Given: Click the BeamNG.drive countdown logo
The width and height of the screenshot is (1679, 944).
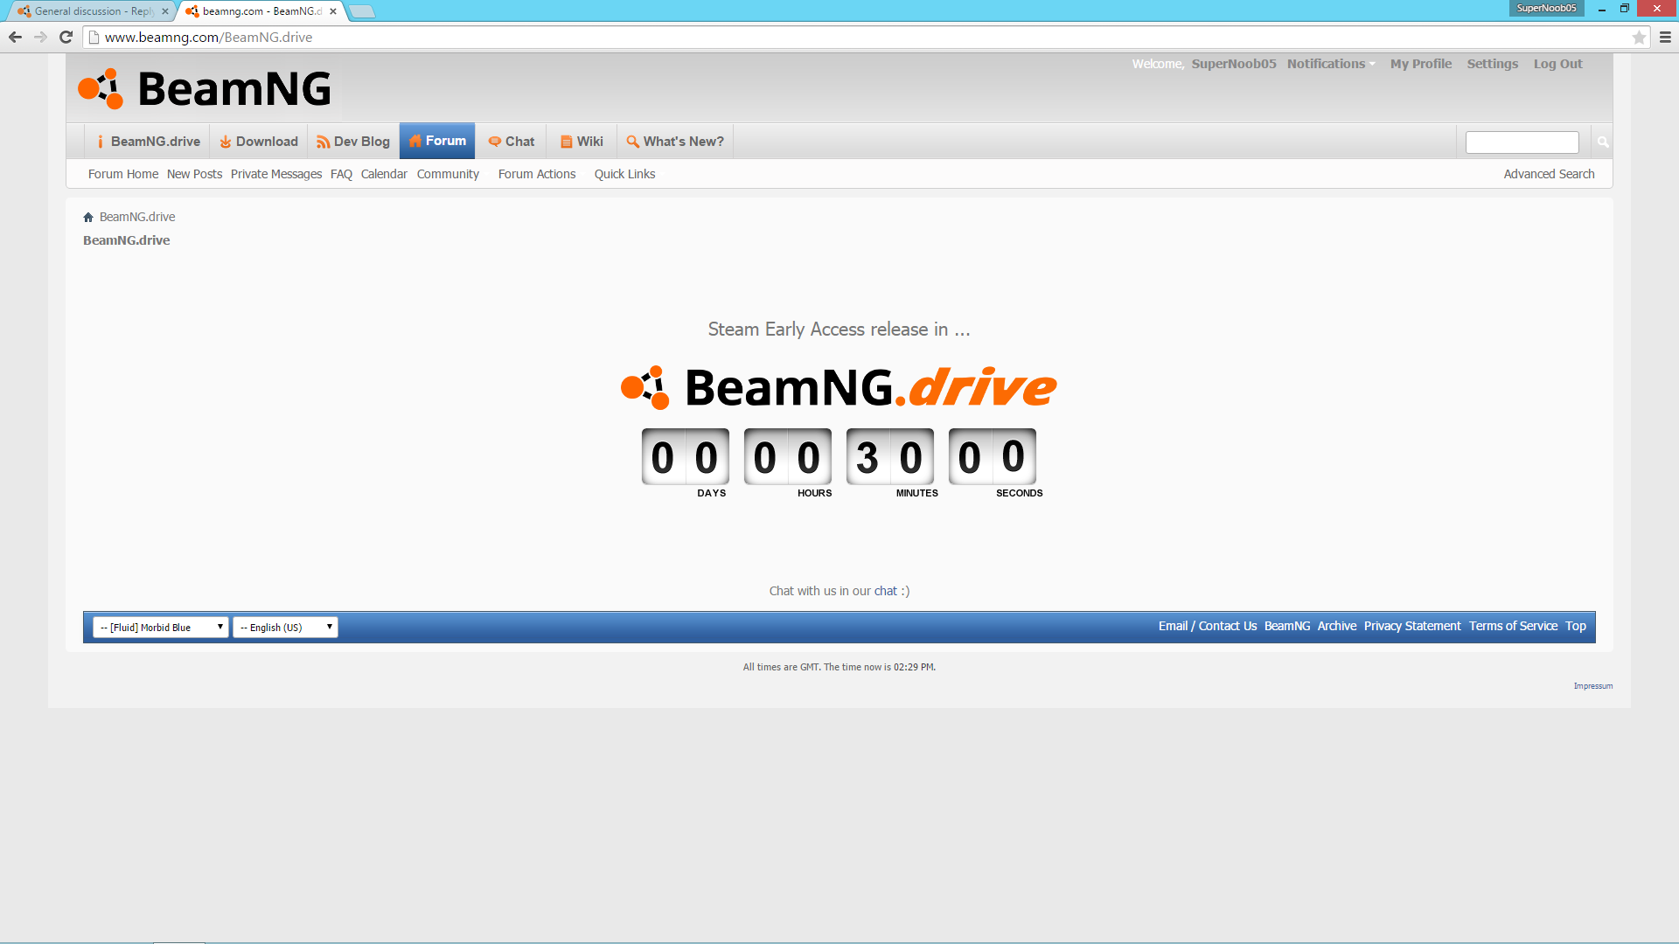Looking at the screenshot, I should click(839, 387).
